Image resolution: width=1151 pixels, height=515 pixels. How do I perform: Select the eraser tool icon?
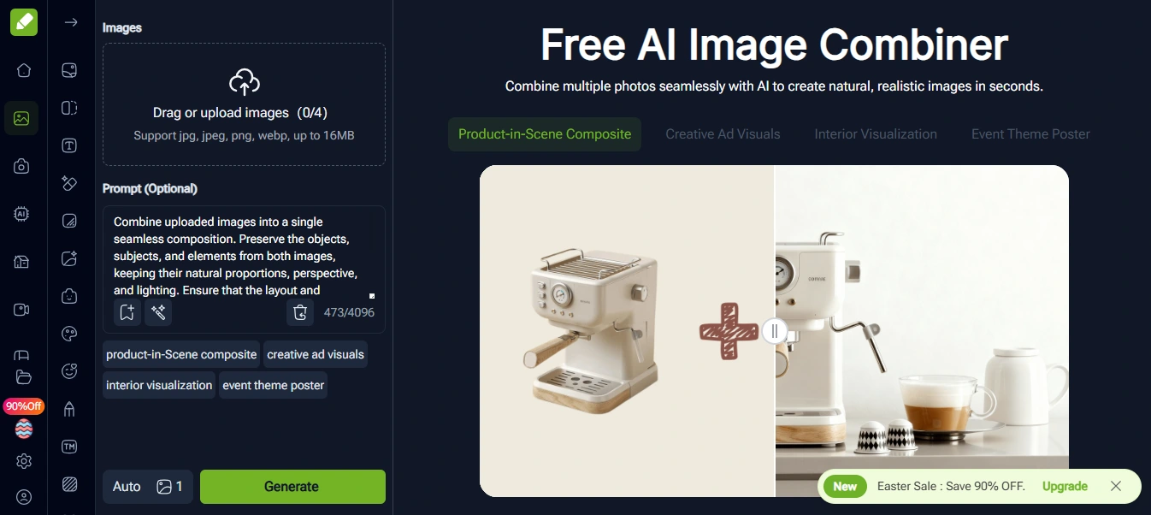pos(70,183)
